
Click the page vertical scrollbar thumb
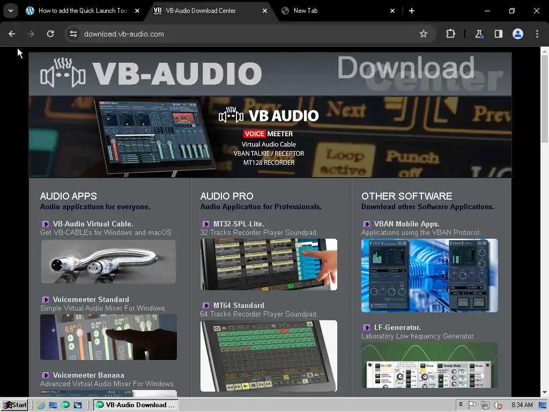click(545, 99)
